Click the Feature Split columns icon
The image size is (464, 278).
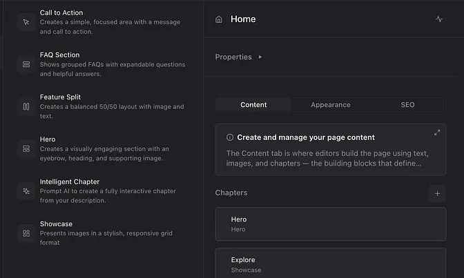[26, 106]
